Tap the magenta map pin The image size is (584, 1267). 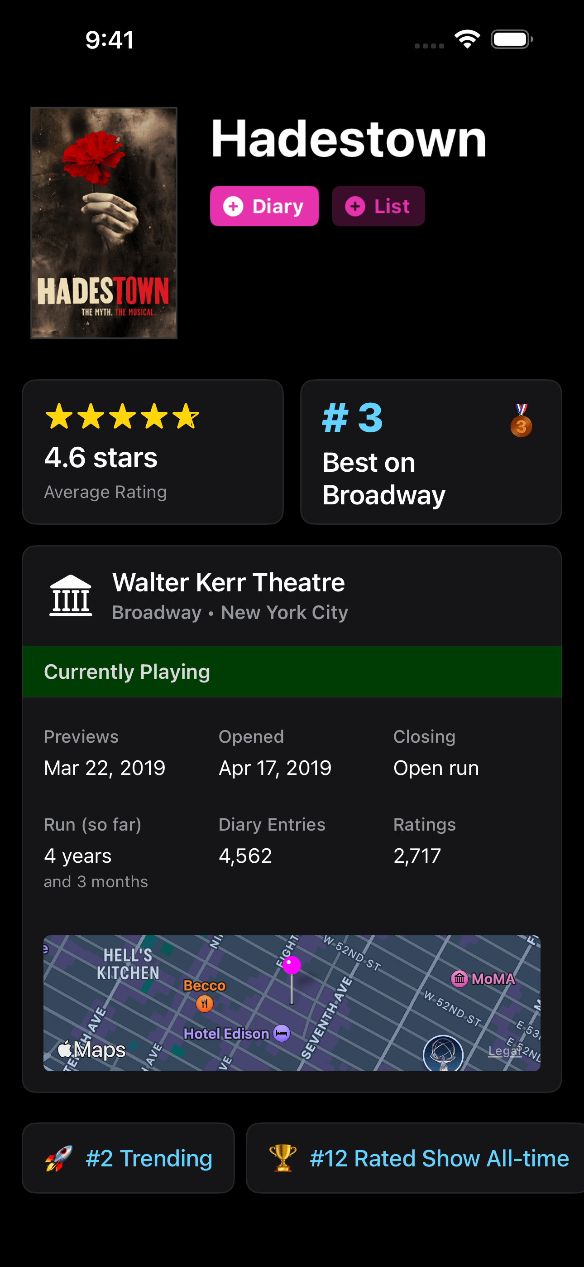coord(292,966)
